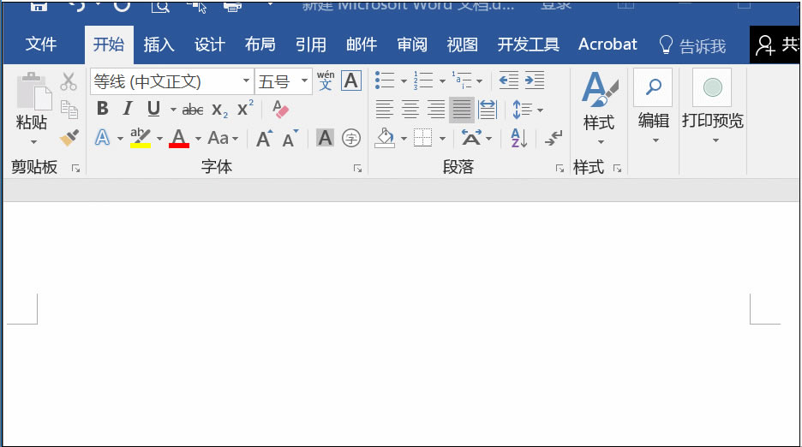Increase font size with larger A

tap(265, 138)
